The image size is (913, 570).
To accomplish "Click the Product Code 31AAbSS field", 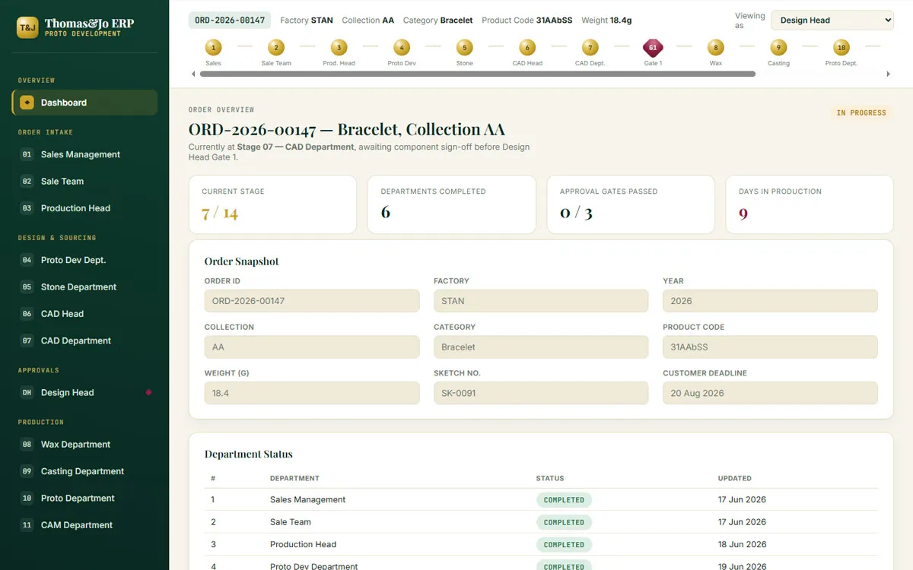I will click(x=770, y=347).
